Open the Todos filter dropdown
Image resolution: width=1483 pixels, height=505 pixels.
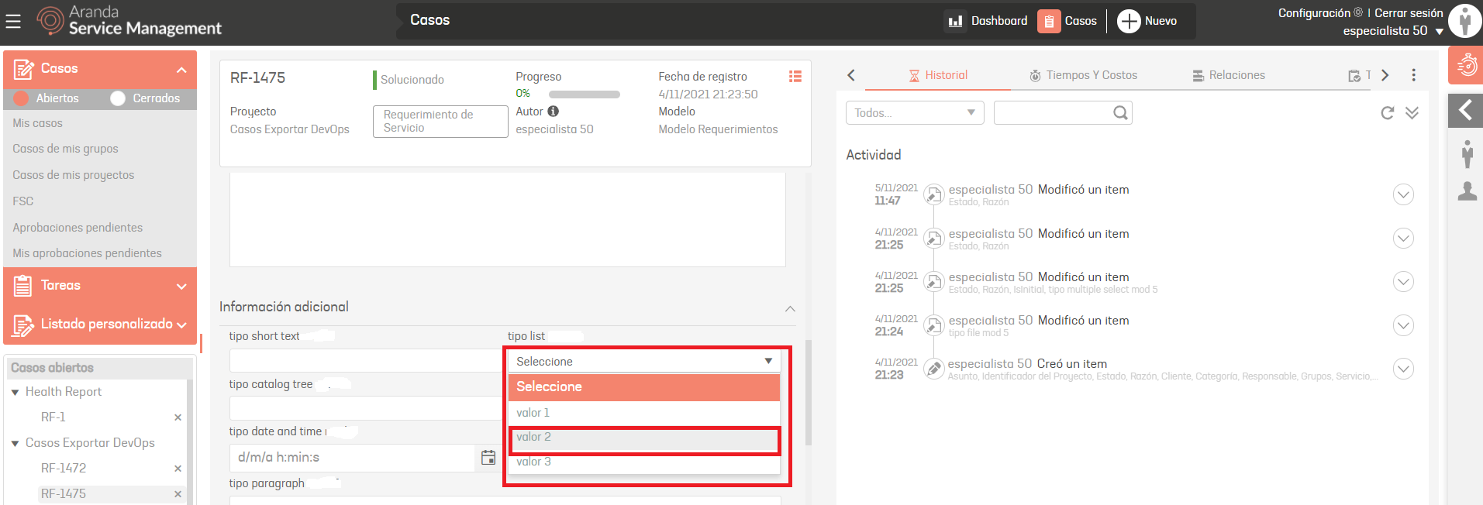pyautogui.click(x=914, y=113)
